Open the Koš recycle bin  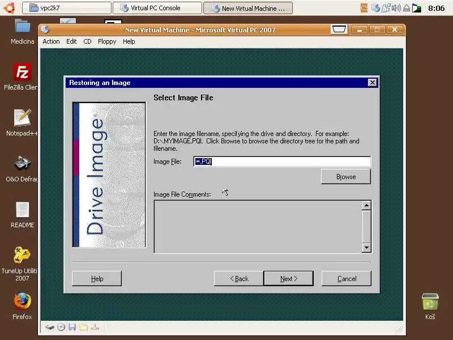430,307
